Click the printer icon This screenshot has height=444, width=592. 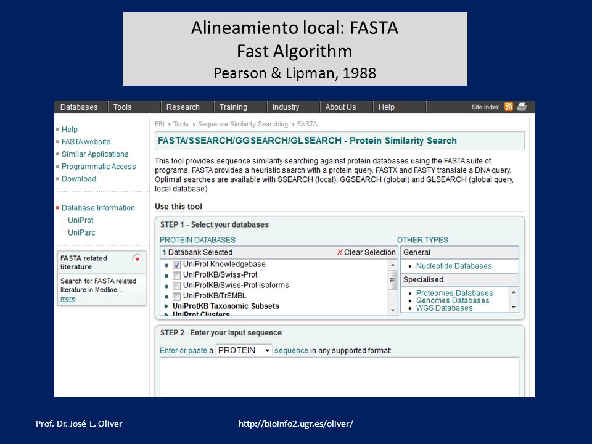click(522, 107)
